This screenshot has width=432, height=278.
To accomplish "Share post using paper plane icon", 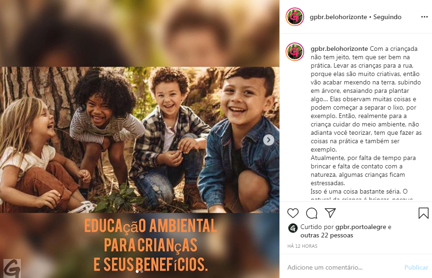I will (330, 213).
